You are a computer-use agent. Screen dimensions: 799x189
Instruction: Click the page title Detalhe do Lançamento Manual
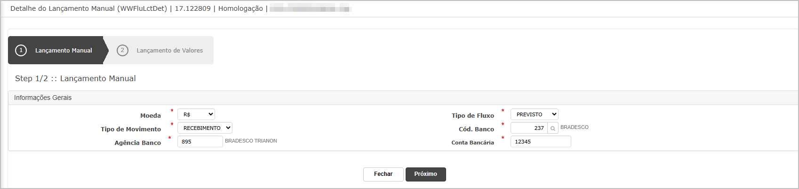click(88, 8)
